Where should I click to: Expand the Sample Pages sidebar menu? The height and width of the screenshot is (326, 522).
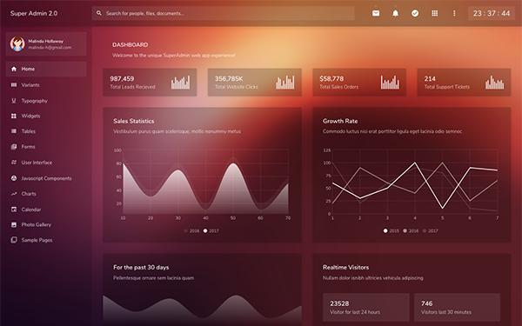[46, 240]
